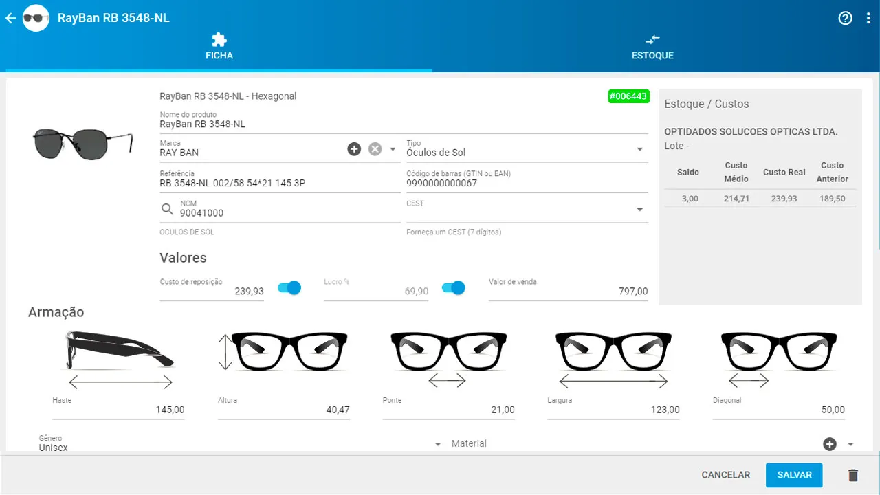Viewport: 880px width, 495px height.
Task: Click the plus icon beside Material
Action: pos(830,444)
